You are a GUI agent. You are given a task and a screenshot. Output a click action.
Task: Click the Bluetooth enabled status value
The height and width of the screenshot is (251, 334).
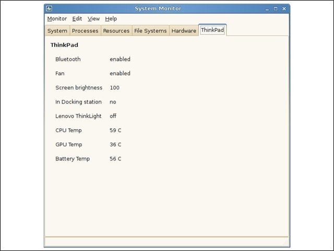120,59
